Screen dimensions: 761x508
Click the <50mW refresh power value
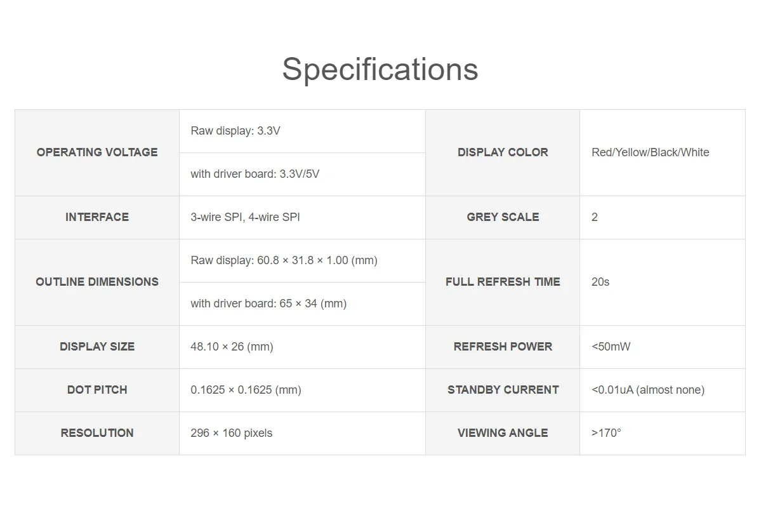[611, 347]
